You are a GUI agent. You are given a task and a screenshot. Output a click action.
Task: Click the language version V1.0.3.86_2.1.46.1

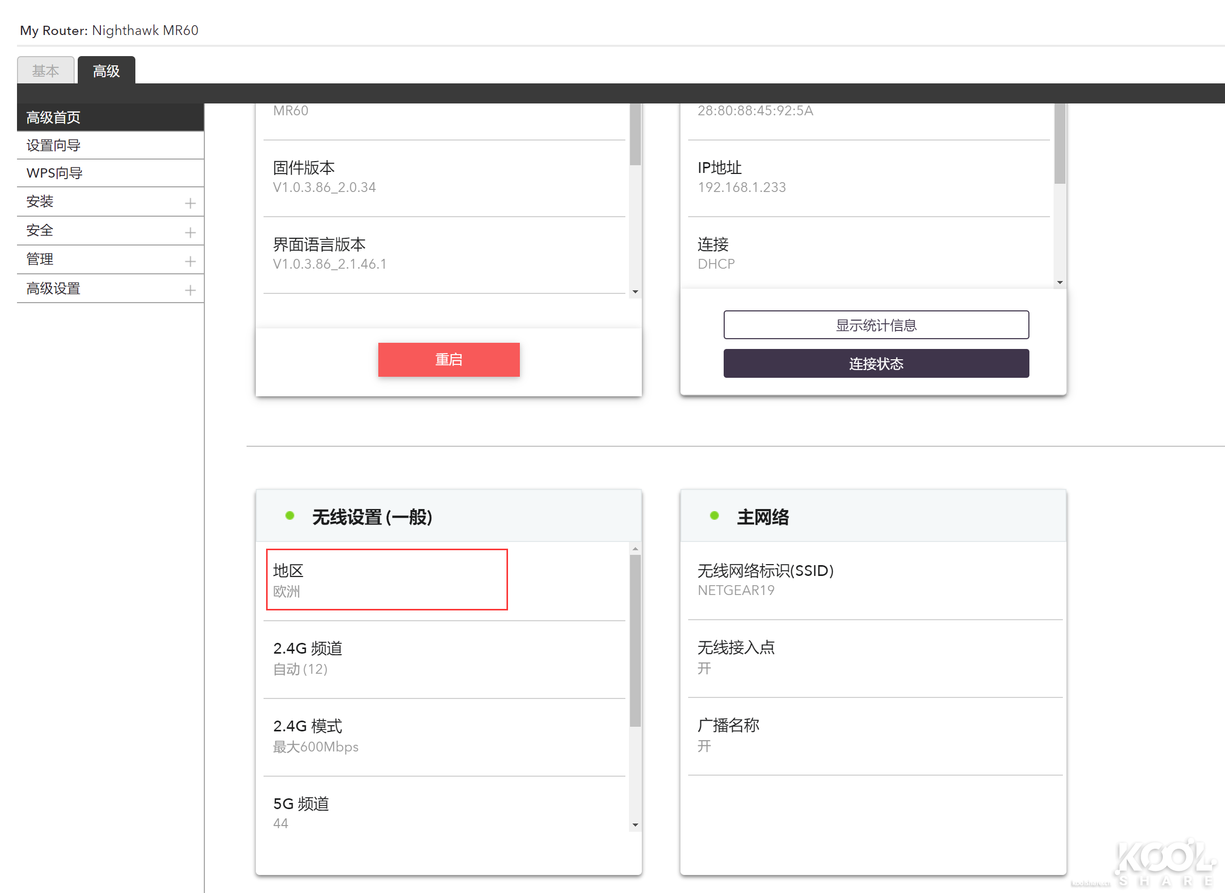pos(330,265)
